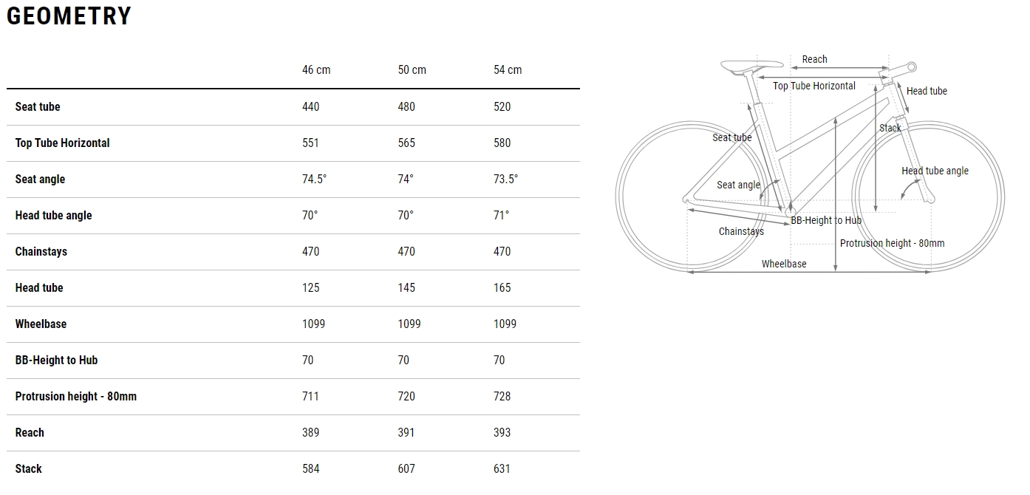Click the Stack value 631
Viewport: 1030px width, 495px height.
pyautogui.click(x=502, y=468)
